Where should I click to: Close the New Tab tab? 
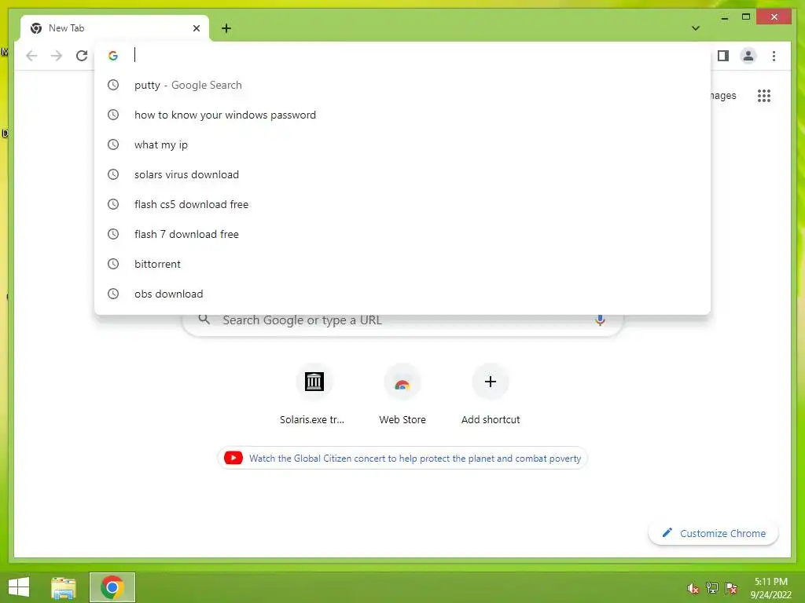196,28
